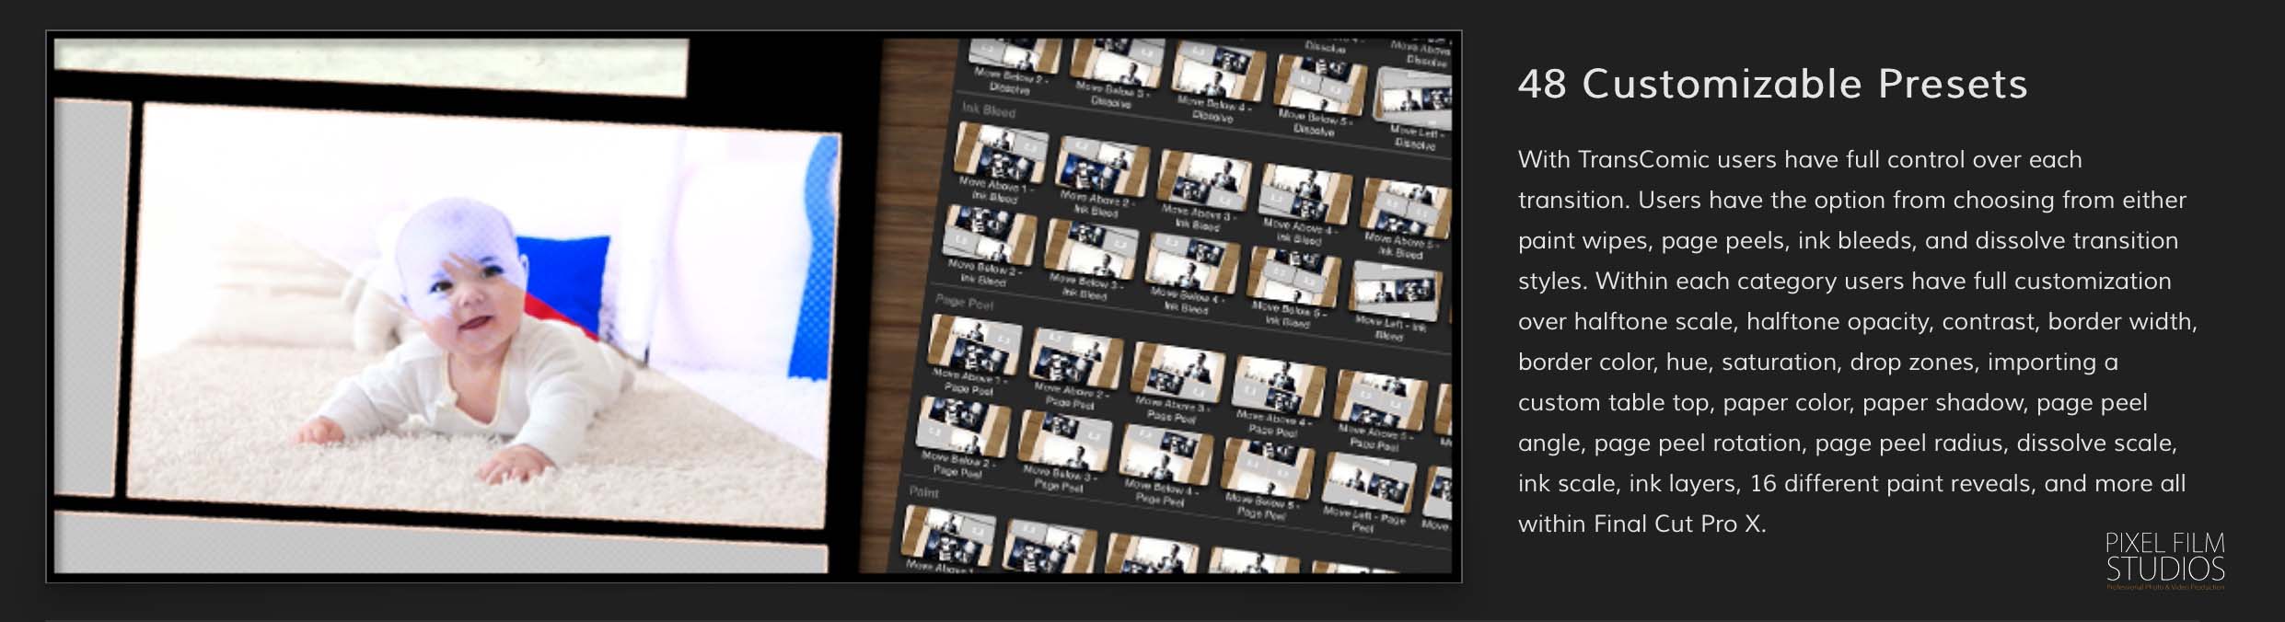The height and width of the screenshot is (622, 2285).
Task: Click Move Below 2 - Page Peel thumbnail
Action: click(963, 425)
